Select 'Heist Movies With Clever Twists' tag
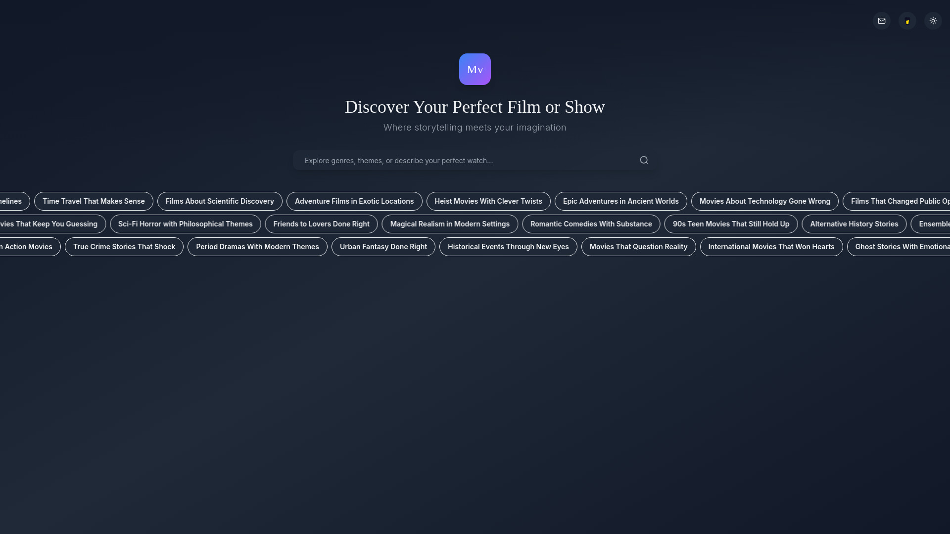Screen dimensions: 950x534 click(x=488, y=201)
